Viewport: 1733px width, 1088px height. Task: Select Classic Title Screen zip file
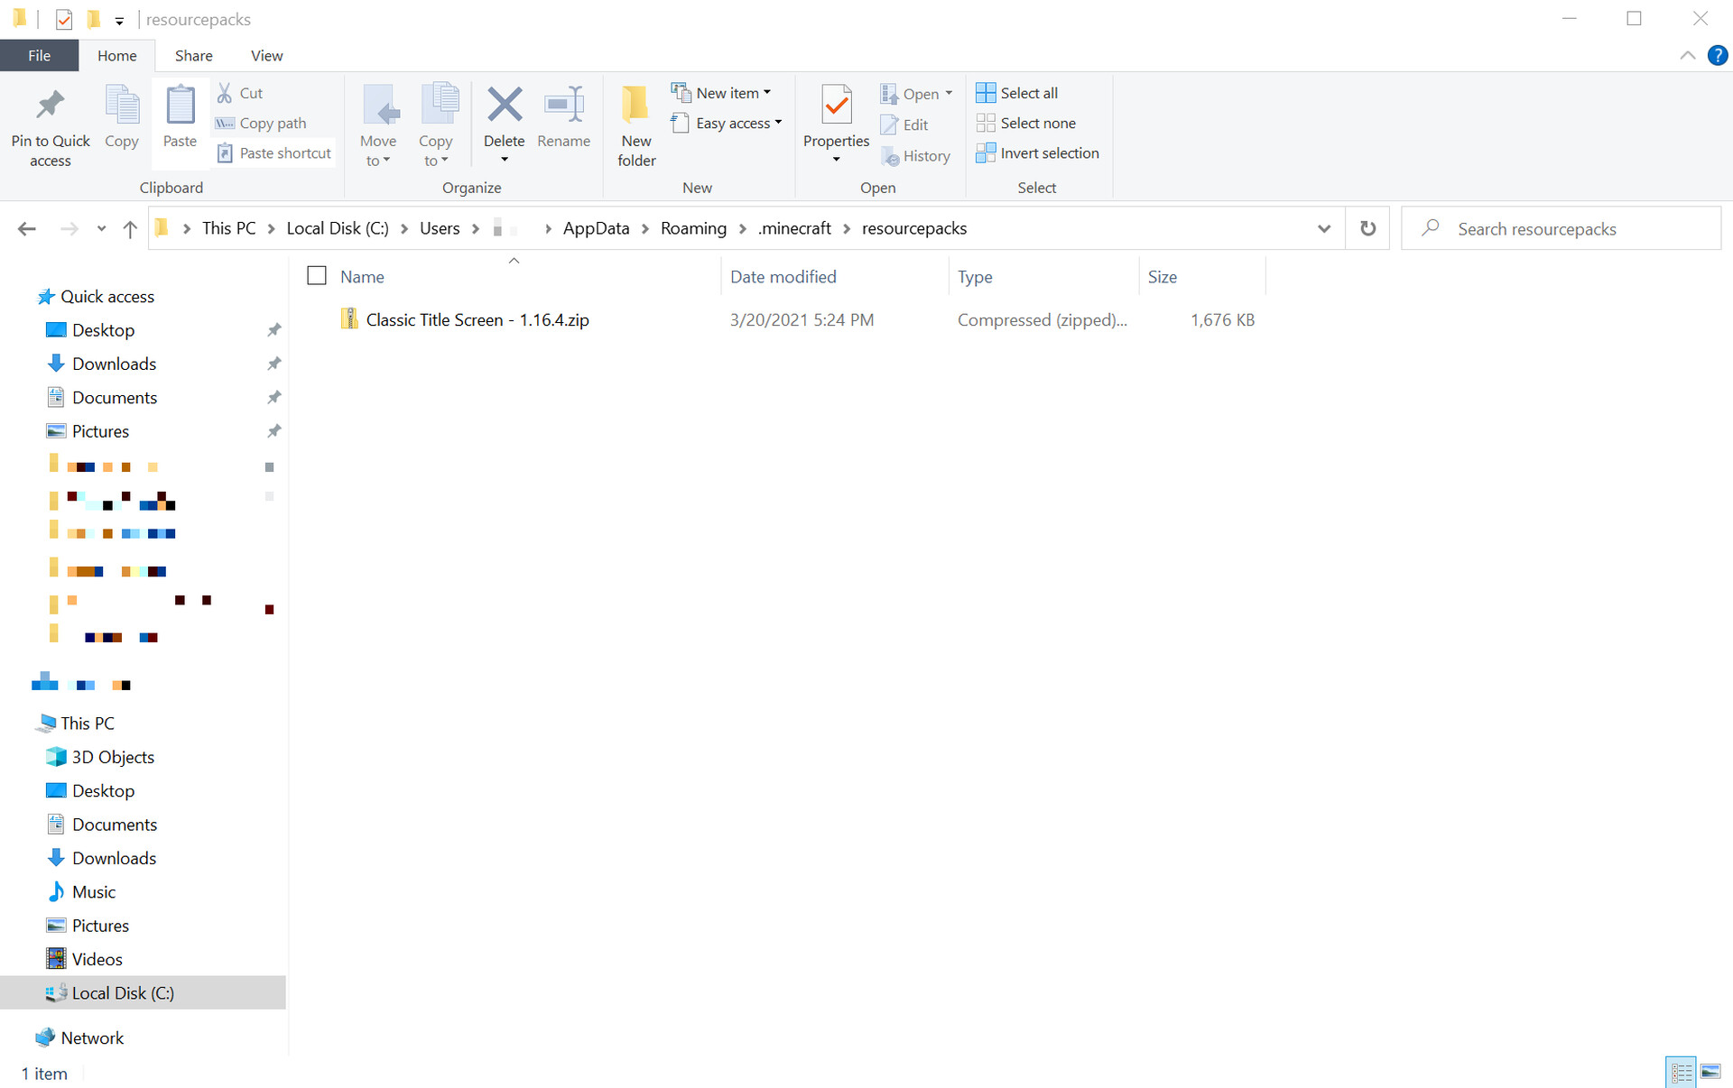(477, 320)
